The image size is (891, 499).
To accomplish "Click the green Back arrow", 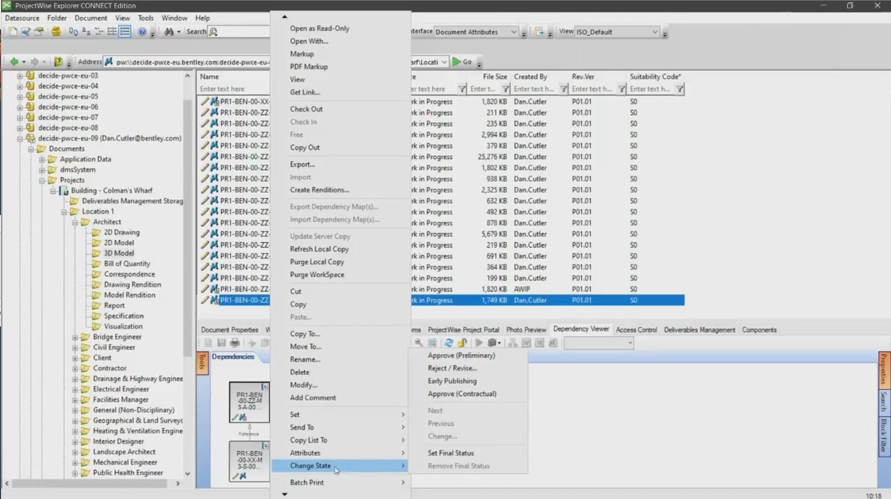I will point(14,62).
